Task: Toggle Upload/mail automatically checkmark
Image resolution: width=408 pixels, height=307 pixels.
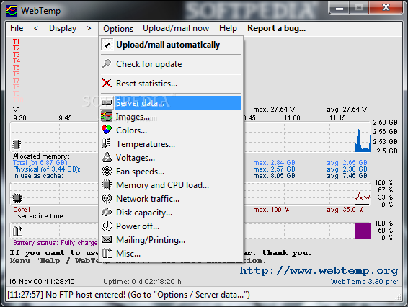Action: click(107, 45)
